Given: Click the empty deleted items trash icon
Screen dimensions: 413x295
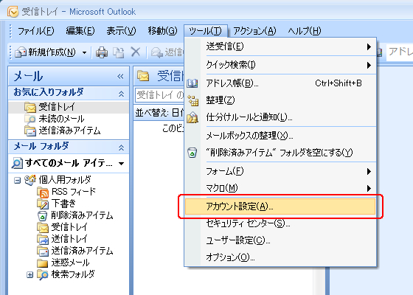Looking at the screenshot, I should [192, 153].
